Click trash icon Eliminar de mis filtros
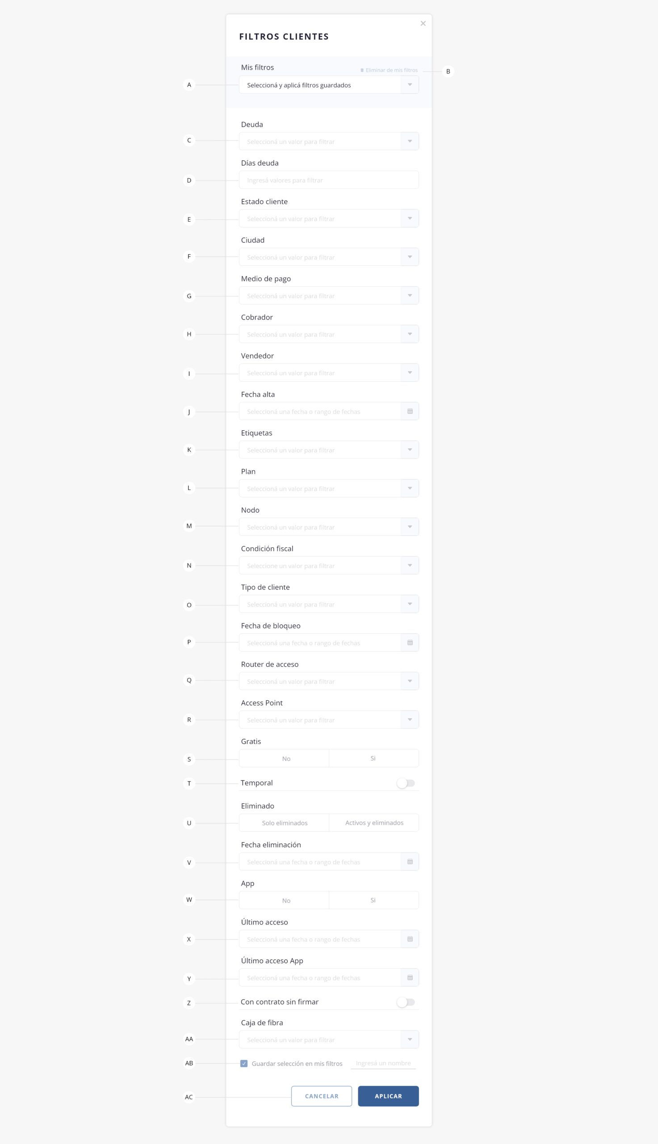 362,70
